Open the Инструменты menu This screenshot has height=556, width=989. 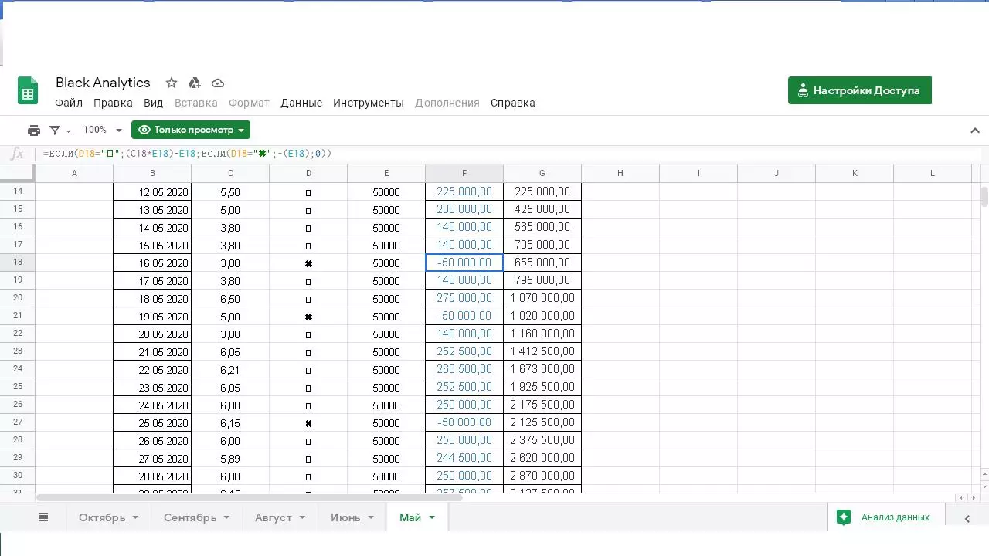point(369,103)
